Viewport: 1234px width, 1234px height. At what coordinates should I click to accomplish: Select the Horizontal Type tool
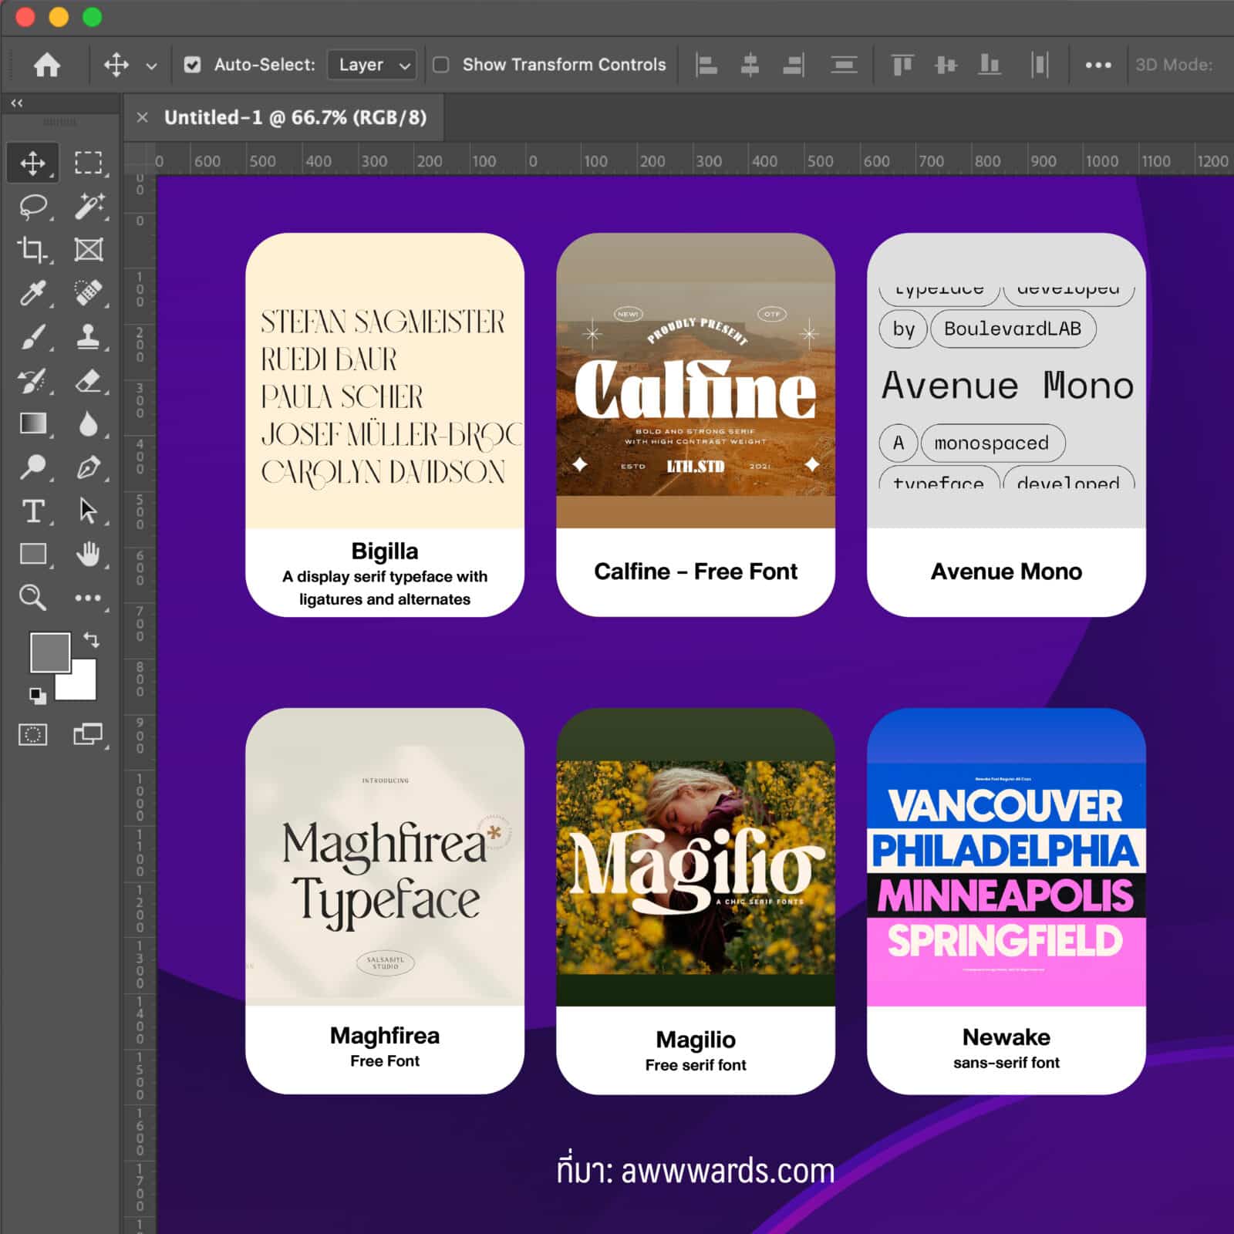[x=32, y=511]
